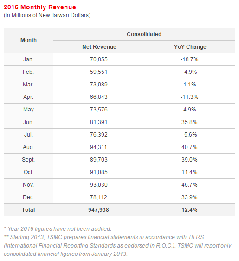
Task: Select the 70,855 revenue cell
Action: point(99,59)
